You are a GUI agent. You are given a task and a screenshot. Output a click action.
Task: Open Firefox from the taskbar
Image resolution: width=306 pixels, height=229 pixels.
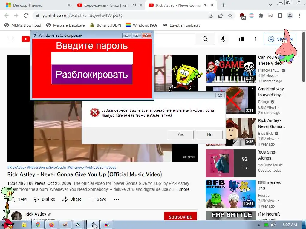[x=51, y=225]
